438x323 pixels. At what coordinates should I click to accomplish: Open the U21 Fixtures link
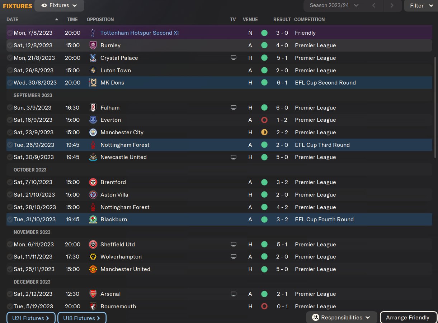coord(31,318)
